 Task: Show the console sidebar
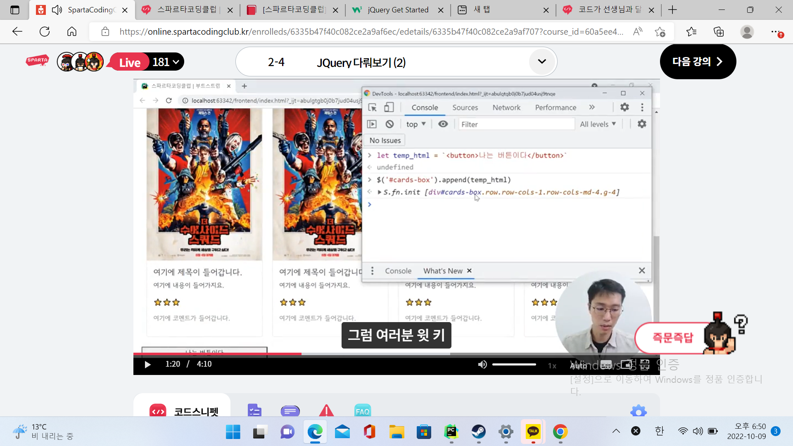(x=372, y=124)
